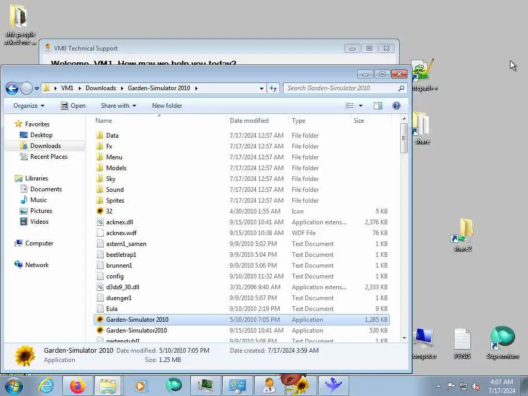528x396 pixels.
Task: Select the Garden-Simulator 2010 application icon
Action: click(x=100, y=320)
